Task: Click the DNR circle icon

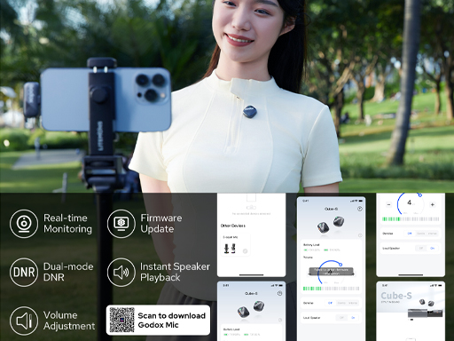Action: click(24, 272)
